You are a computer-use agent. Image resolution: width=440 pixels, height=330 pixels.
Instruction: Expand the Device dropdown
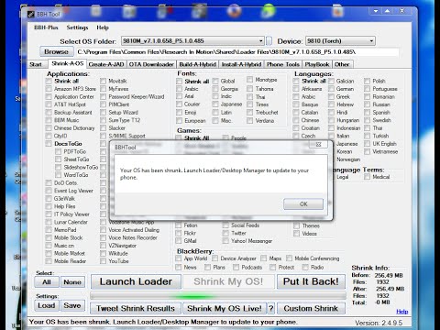tap(371, 41)
